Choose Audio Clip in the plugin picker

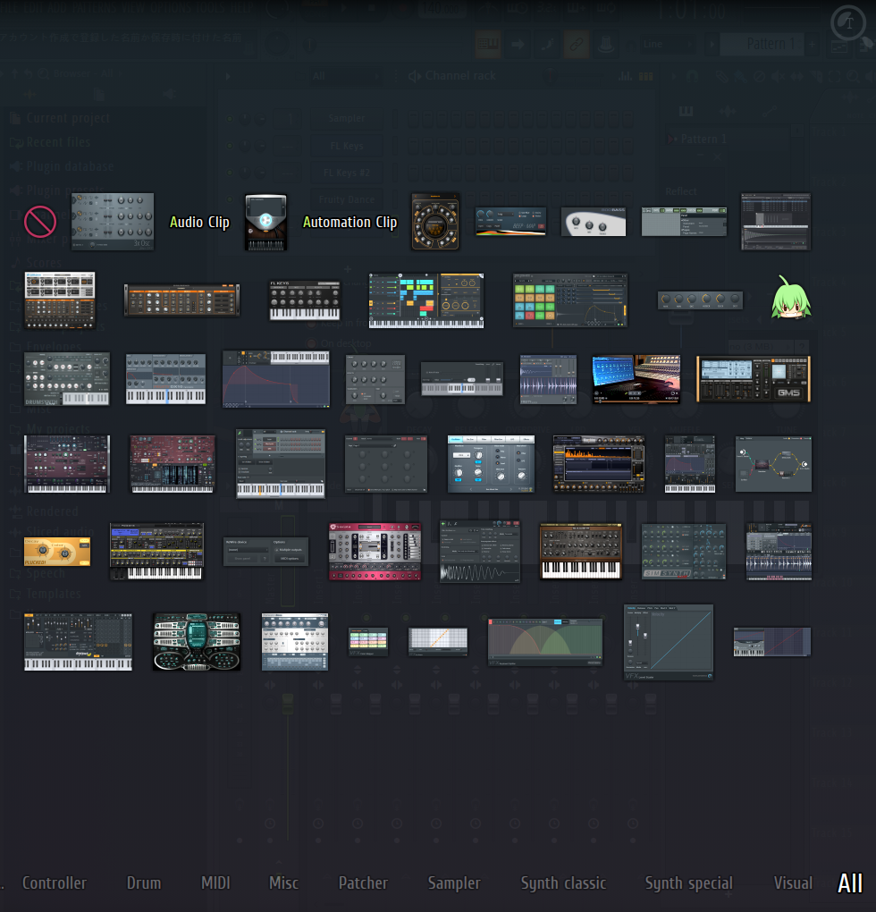click(199, 222)
